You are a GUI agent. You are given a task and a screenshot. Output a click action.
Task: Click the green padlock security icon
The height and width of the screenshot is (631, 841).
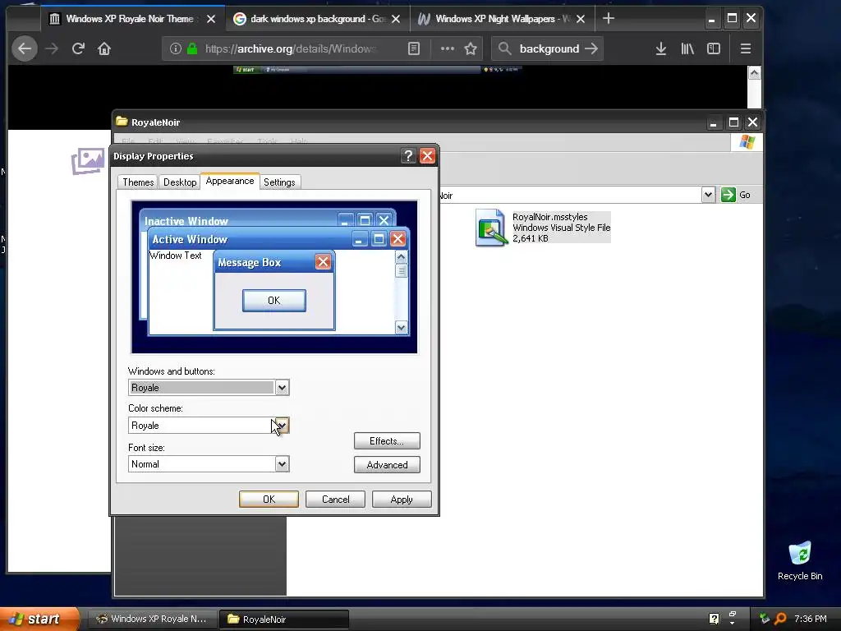(x=192, y=48)
